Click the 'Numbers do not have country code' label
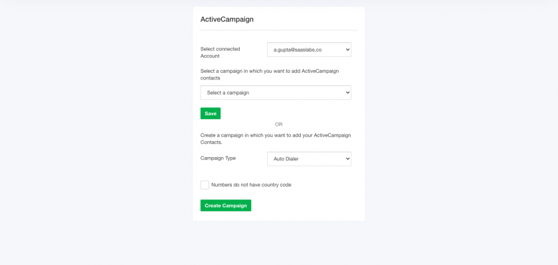 click(251, 185)
